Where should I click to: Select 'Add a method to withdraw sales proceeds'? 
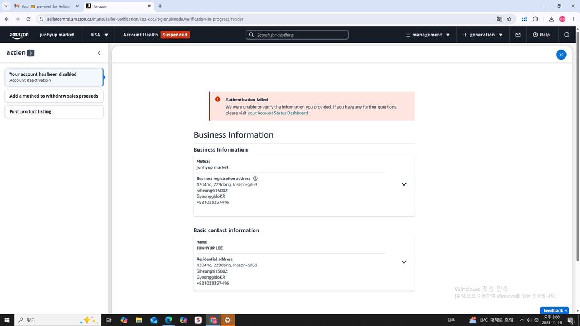click(x=54, y=96)
